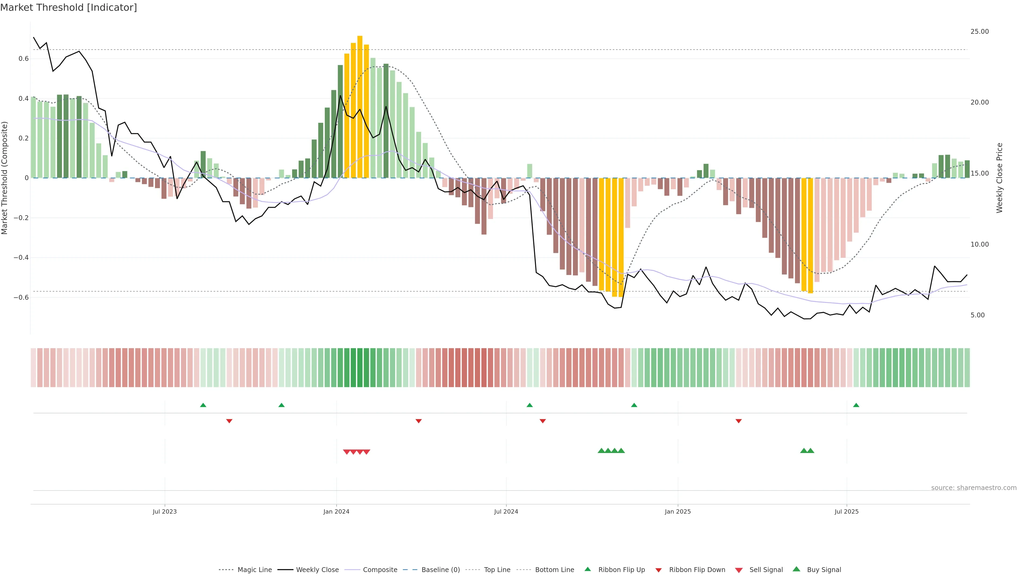This screenshot has width=1030, height=579.
Task: Click the sharemaestro.com source text
Action: (974, 488)
